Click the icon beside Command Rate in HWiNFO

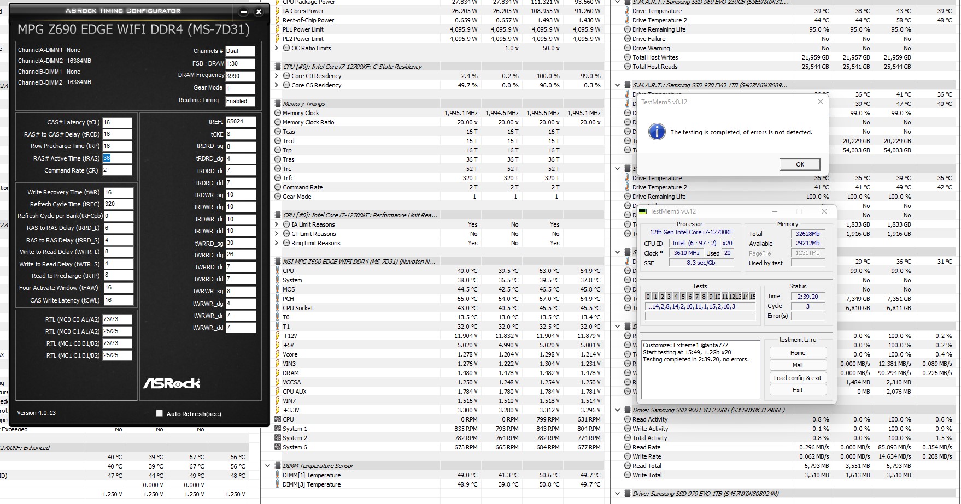click(x=278, y=187)
